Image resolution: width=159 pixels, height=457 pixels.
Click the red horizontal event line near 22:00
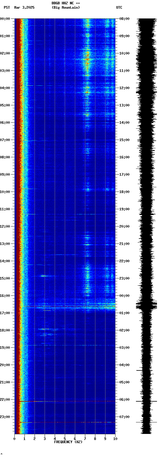click(67, 401)
